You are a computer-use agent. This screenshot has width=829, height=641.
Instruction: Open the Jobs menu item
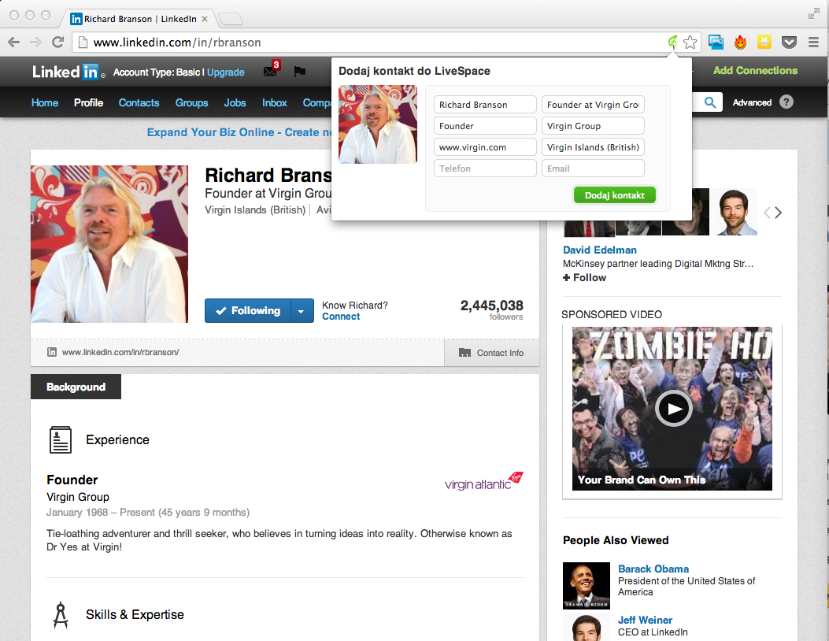235,102
